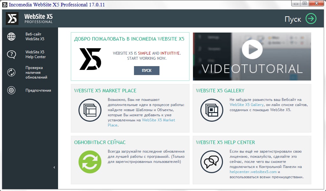This screenshot has width=326, height=191.
Task: Click the large X5 logo in welcome panel
Action: (x=90, y=59)
